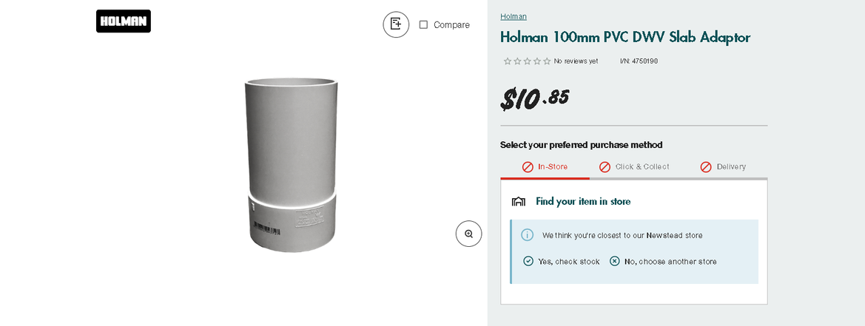This screenshot has width=865, height=326.
Task: Click the store building icon
Action: pyautogui.click(x=519, y=202)
